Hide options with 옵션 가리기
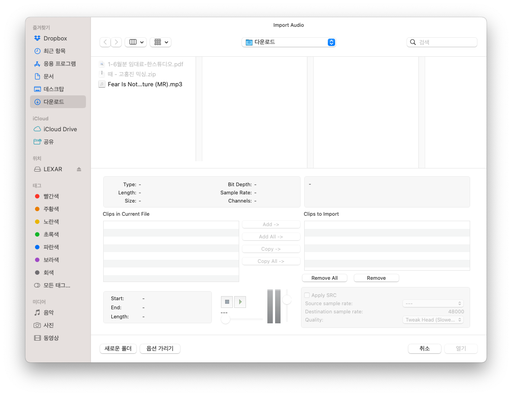The width and height of the screenshot is (512, 396). click(160, 349)
